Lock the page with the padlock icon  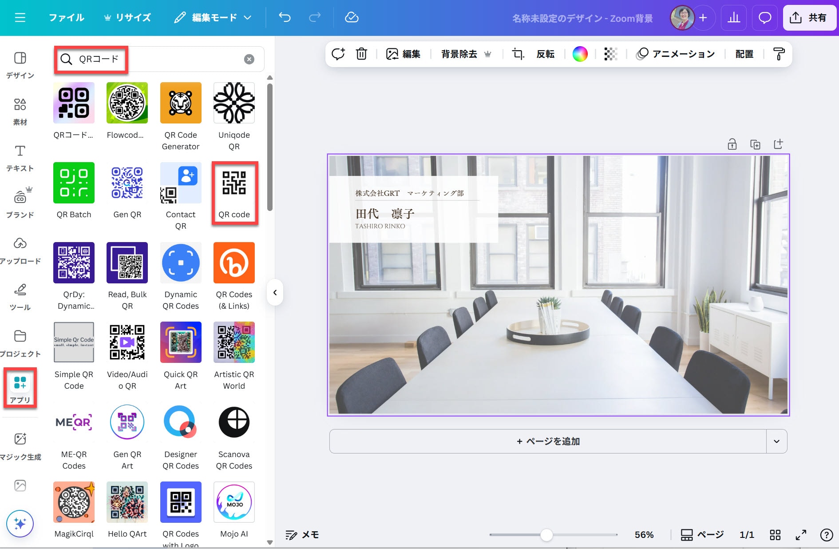point(732,144)
